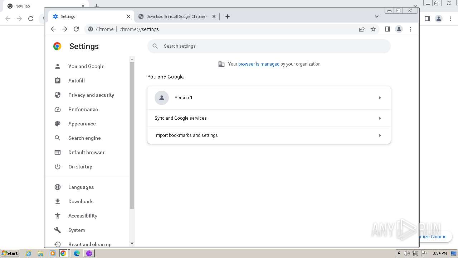This screenshot has width=458, height=258.
Task: Open Microsoft Edge from taskbar
Action: 77,253
